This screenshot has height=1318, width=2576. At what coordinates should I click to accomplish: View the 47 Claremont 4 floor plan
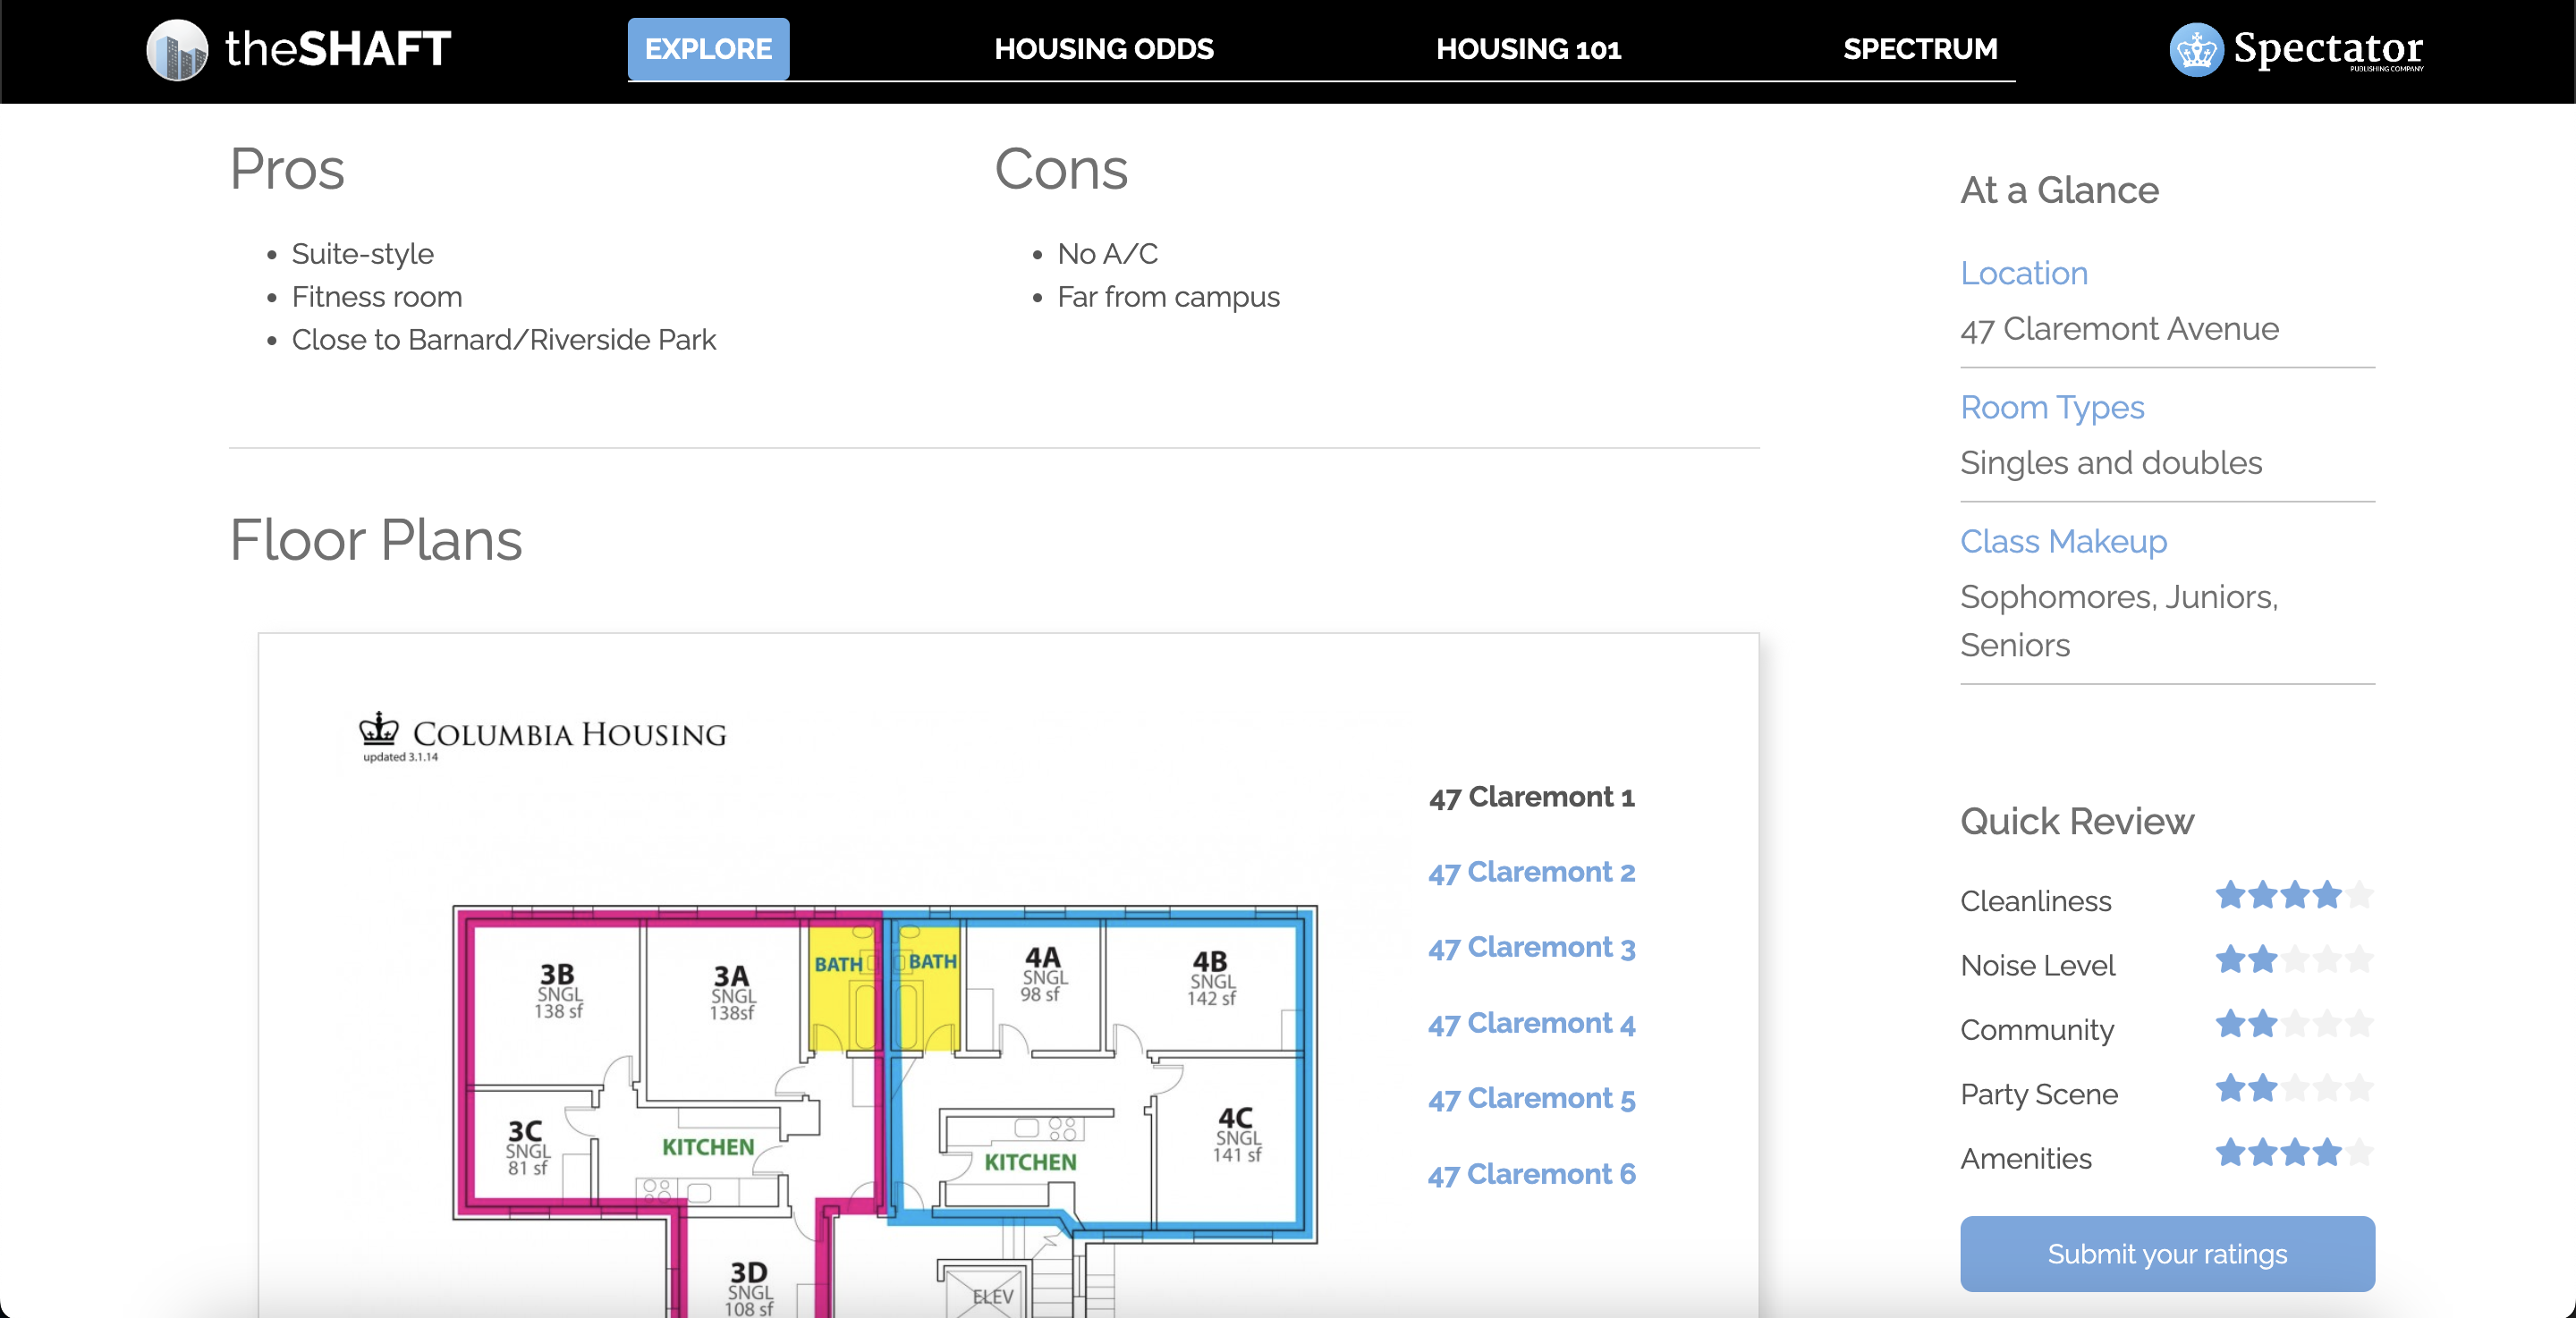tap(1531, 1023)
